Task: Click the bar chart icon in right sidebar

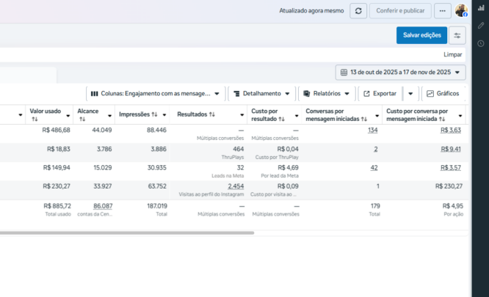Action: [x=481, y=8]
